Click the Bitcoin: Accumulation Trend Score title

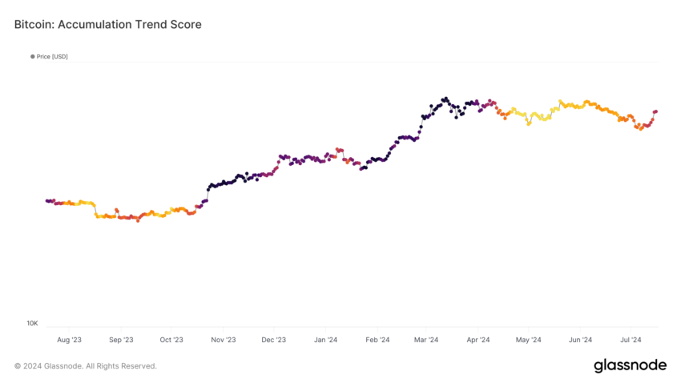[x=107, y=24]
